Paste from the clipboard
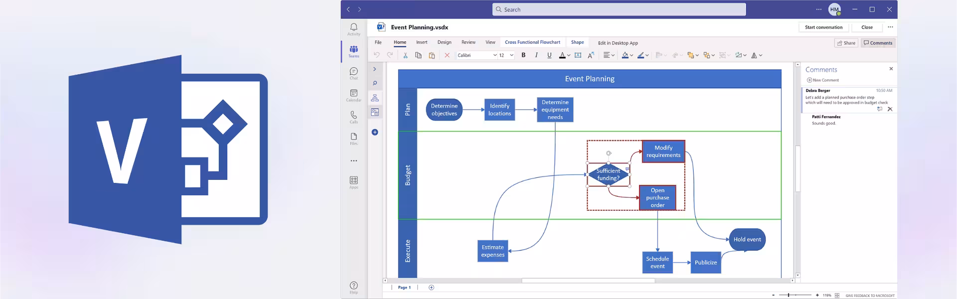957x299 pixels. click(x=432, y=55)
